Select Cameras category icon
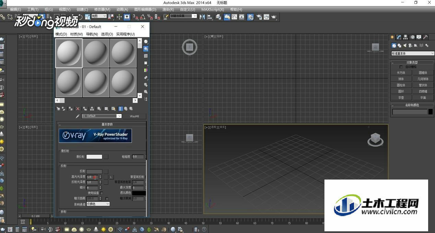Image resolution: width=435 pixels, height=233 pixels. (x=410, y=46)
